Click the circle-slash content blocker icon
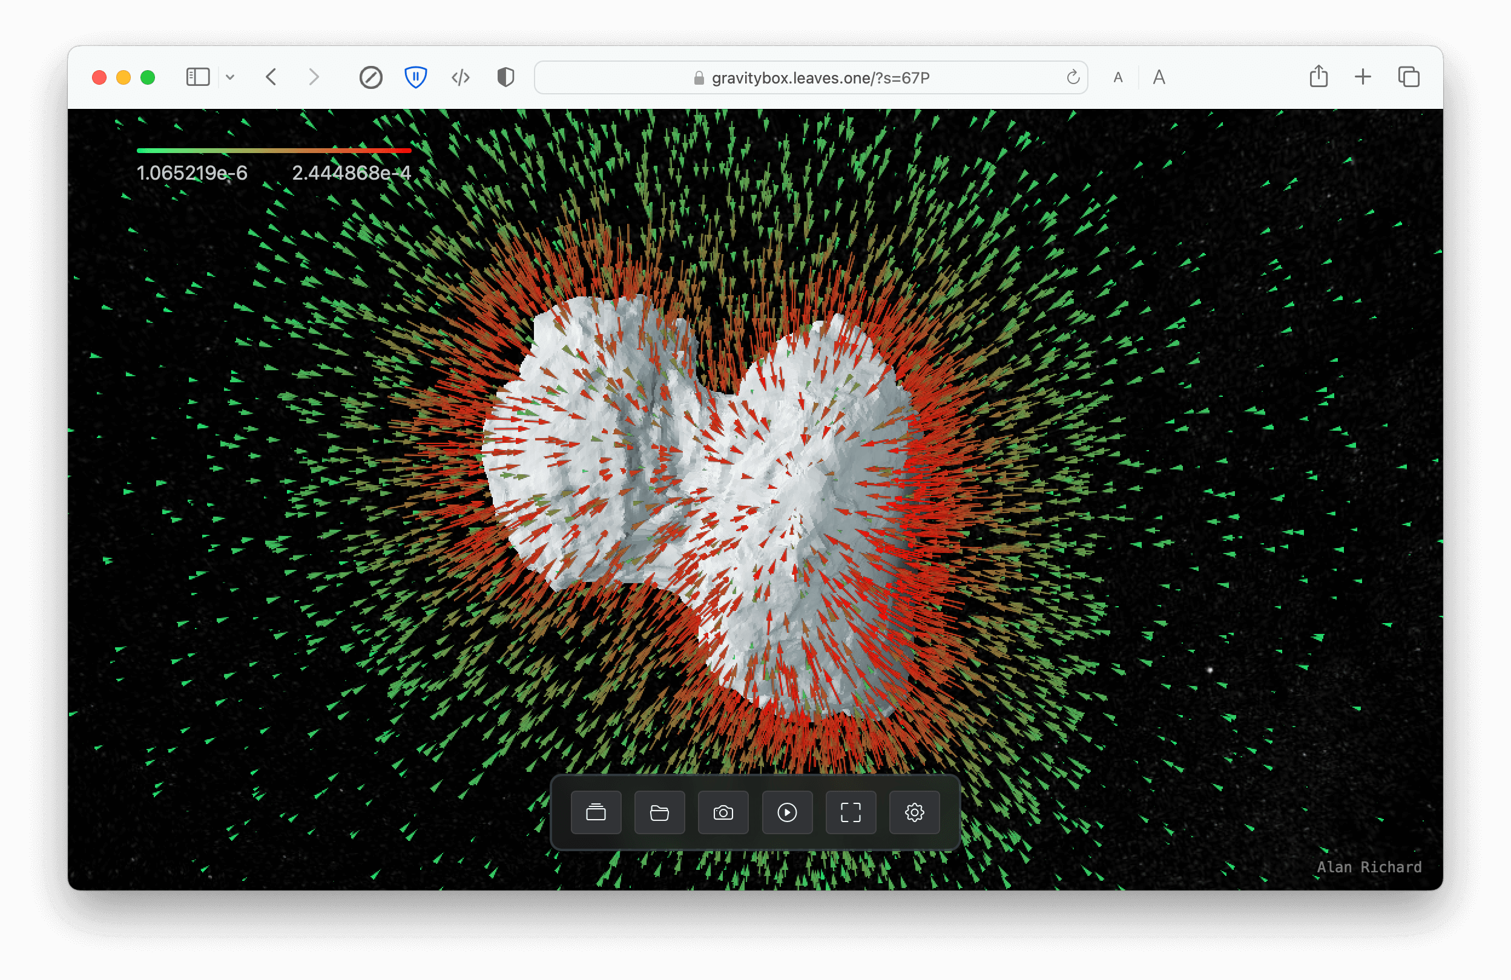The height and width of the screenshot is (980, 1511). [x=370, y=77]
